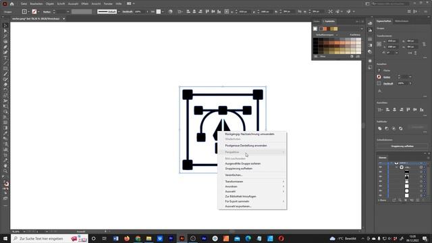Select the Eyedropper tool

pos(5,133)
